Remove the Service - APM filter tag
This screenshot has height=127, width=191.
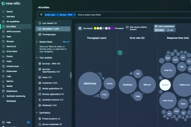click(75, 15)
